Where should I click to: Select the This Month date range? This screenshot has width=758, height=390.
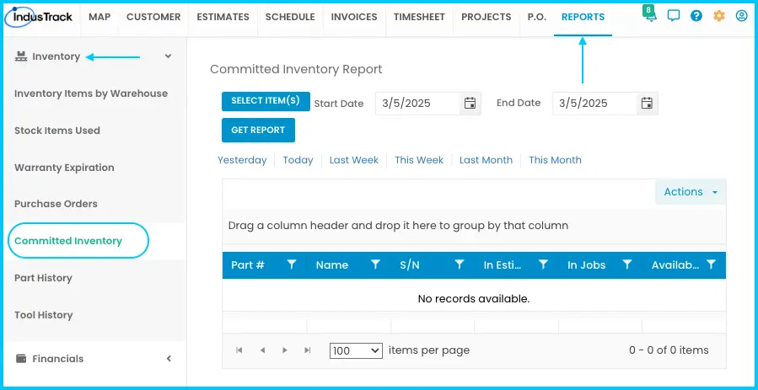[555, 160]
